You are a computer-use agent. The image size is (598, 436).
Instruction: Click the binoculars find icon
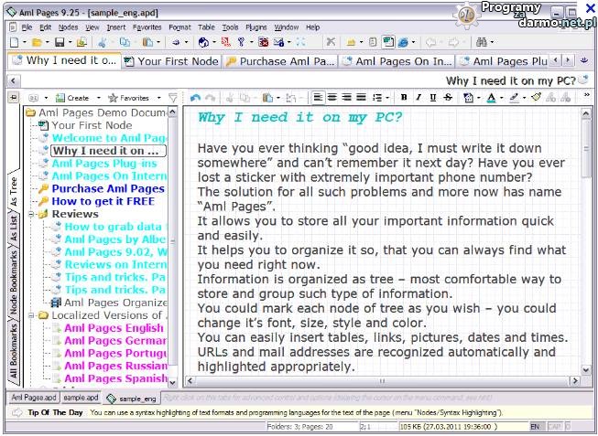[483, 42]
